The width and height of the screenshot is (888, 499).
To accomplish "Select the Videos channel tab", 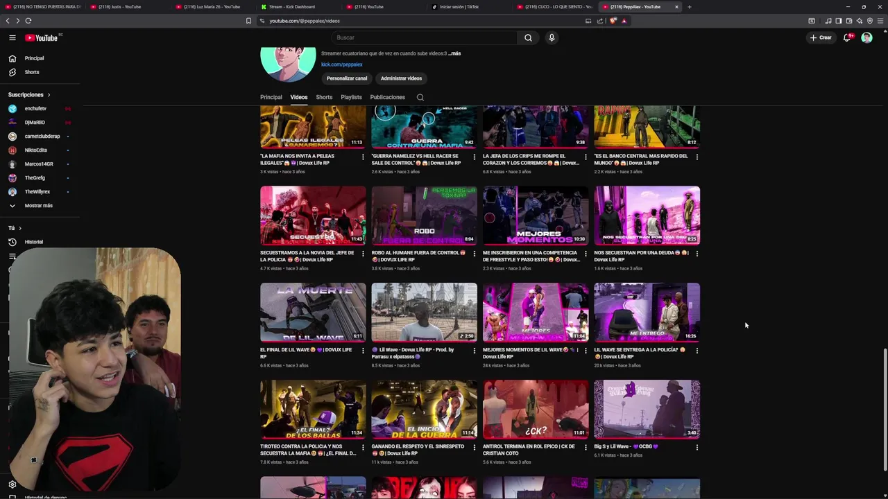I will click(299, 97).
